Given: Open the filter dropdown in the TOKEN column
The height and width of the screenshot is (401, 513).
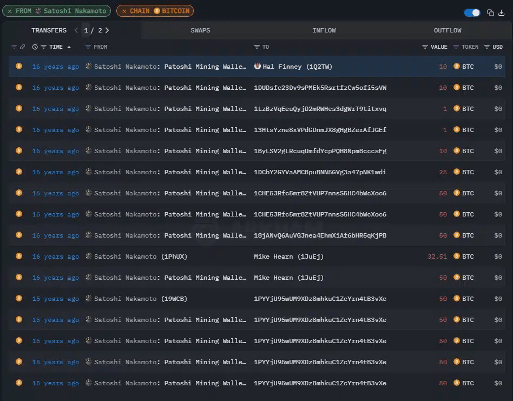Looking at the screenshot, I should click(x=455, y=47).
